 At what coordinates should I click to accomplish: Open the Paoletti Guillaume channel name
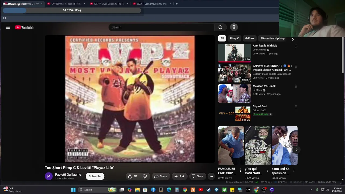[68, 175]
